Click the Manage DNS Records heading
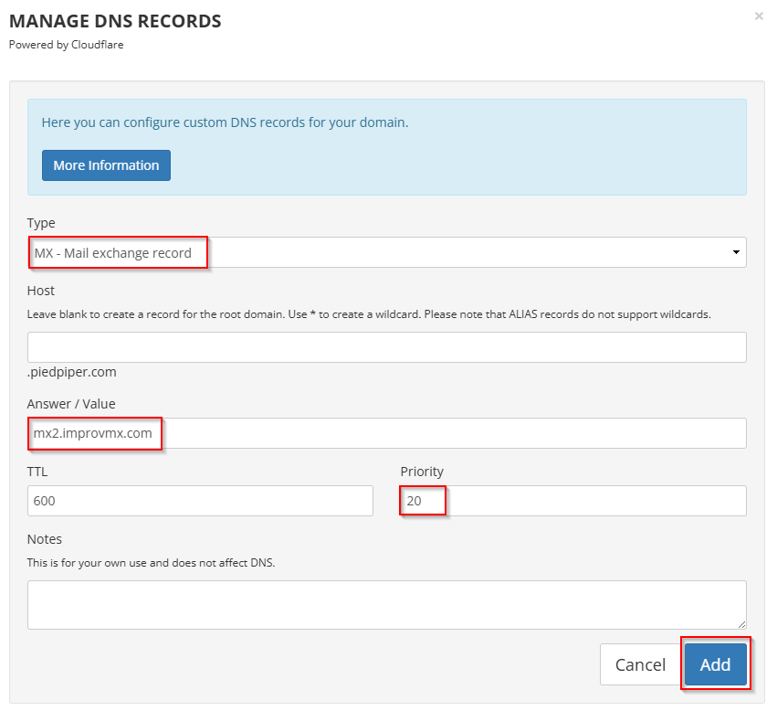This screenshot has height=711, width=777. click(115, 21)
